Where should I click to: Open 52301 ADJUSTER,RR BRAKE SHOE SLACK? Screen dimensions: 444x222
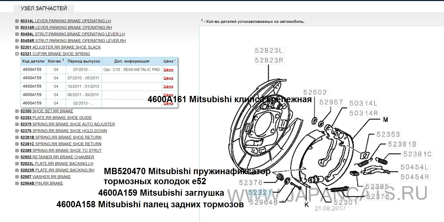[x=61, y=47]
